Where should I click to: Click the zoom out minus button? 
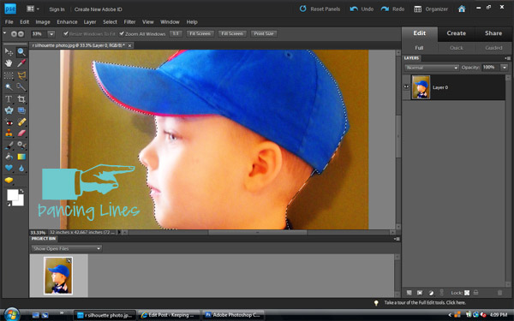coord(21,33)
